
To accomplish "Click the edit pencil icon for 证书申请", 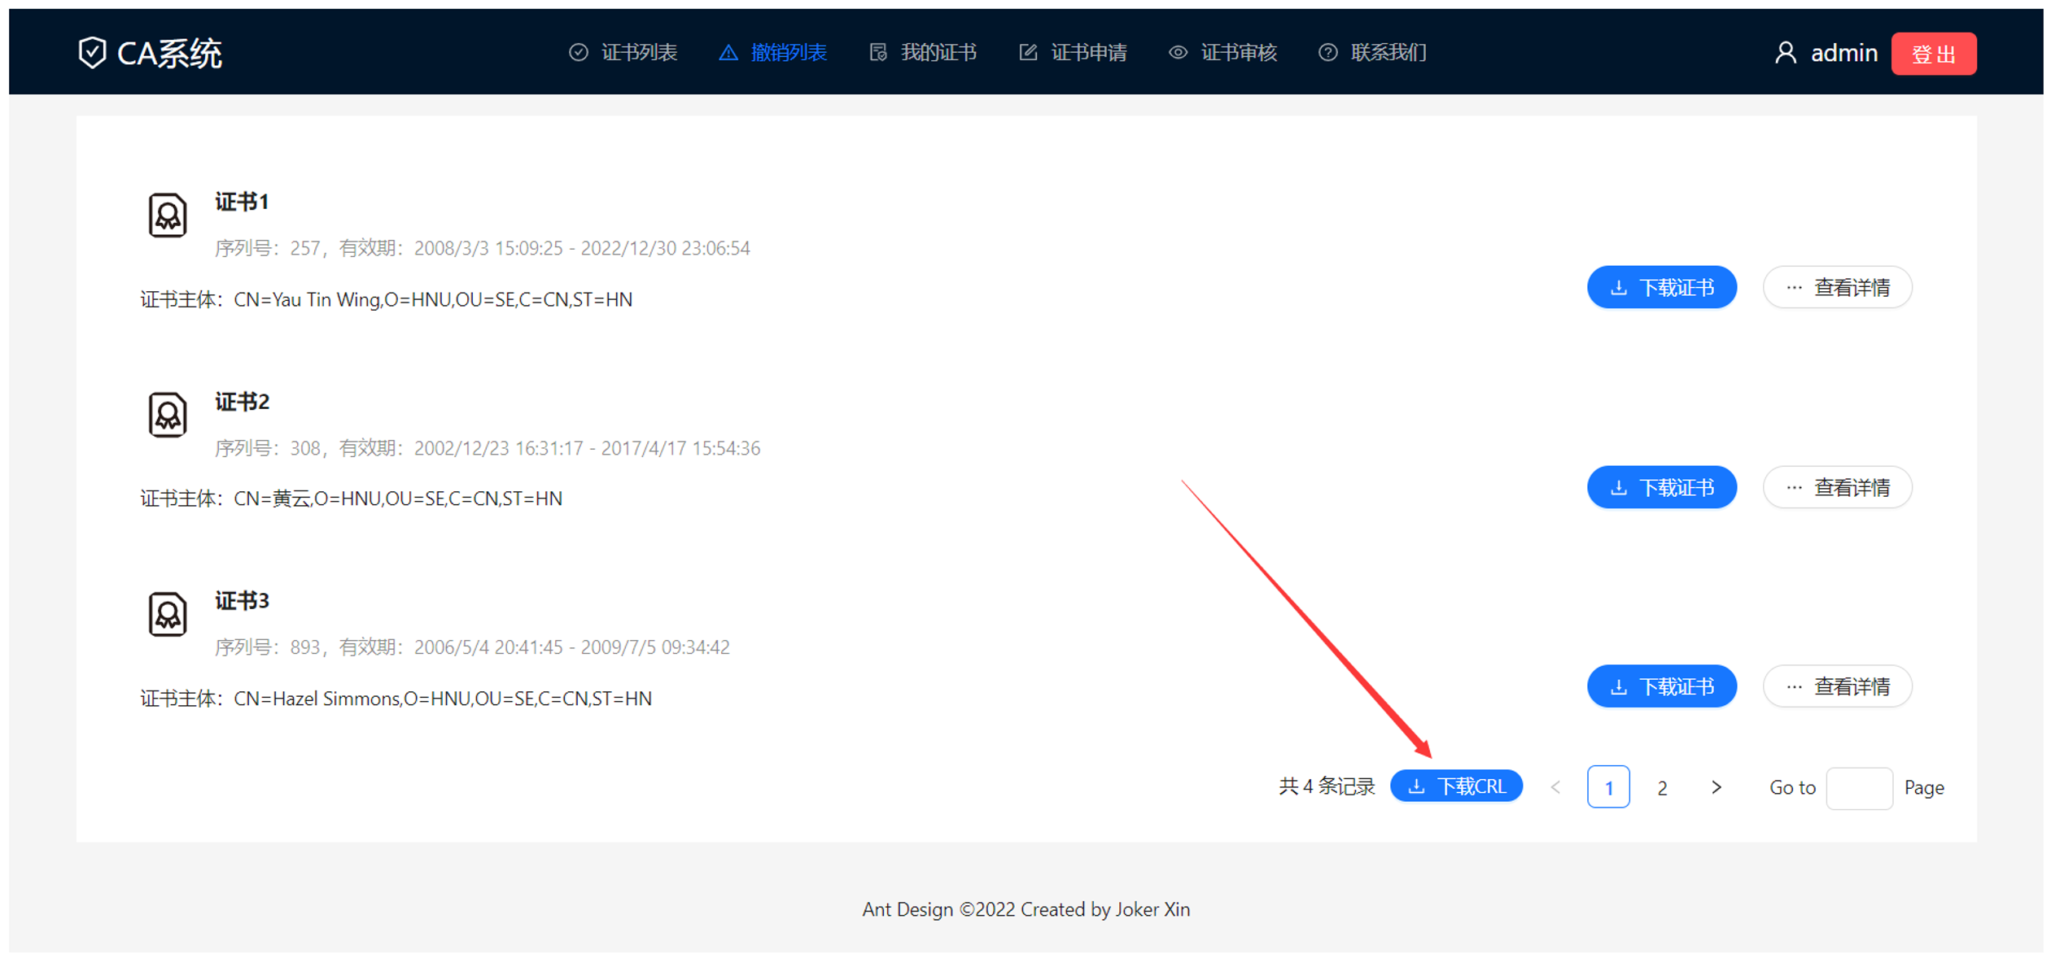I will point(1028,53).
